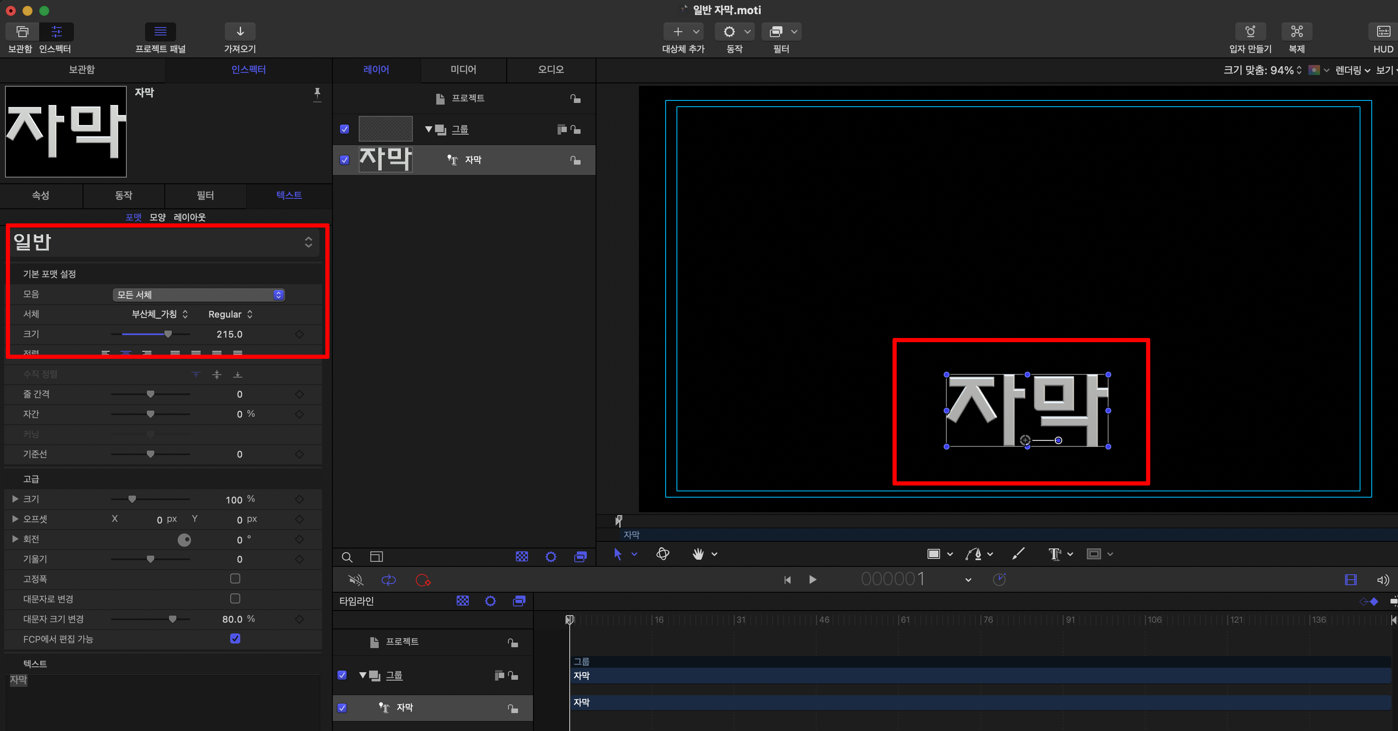The height and width of the screenshot is (731, 1398).
Task: Adjust the 줄 간격 slider handle
Action: coord(150,394)
